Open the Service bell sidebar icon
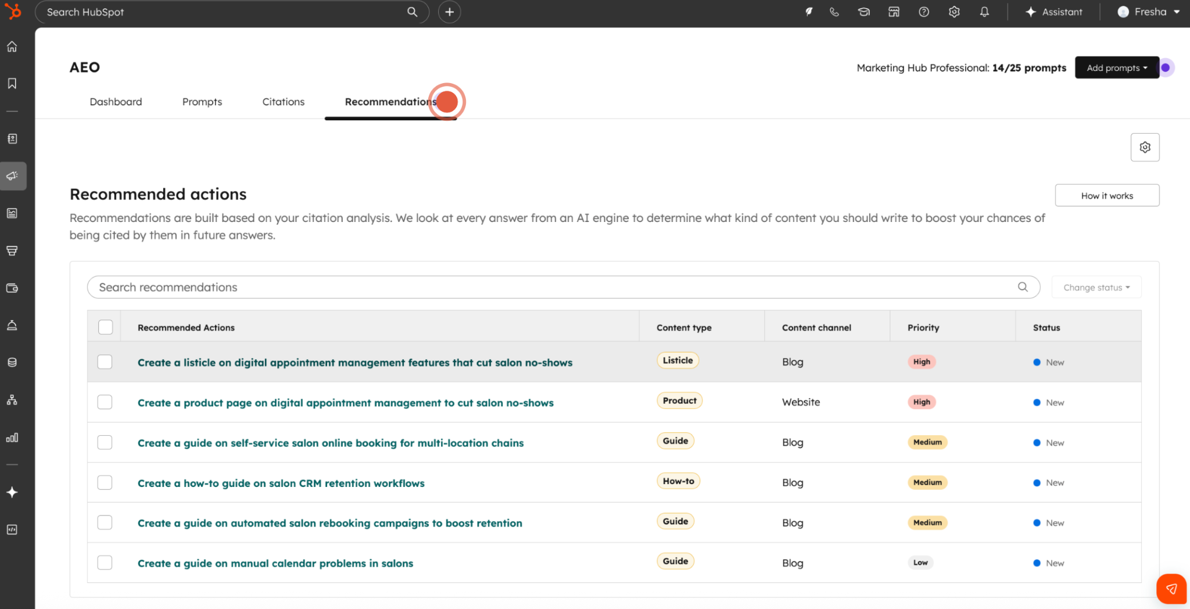 click(12, 325)
